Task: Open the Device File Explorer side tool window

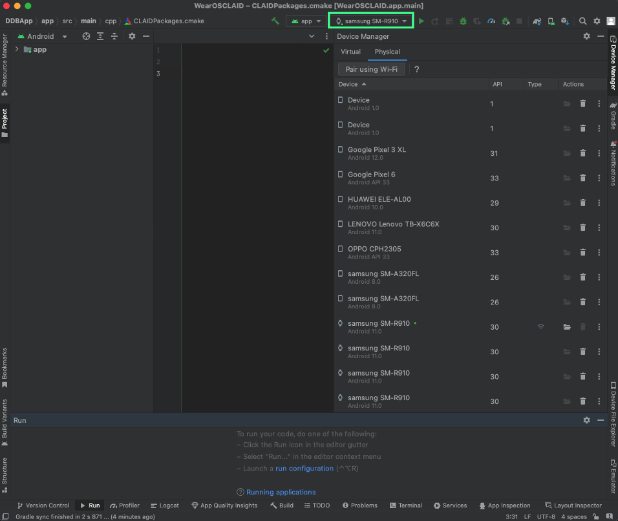Action: pyautogui.click(x=613, y=414)
